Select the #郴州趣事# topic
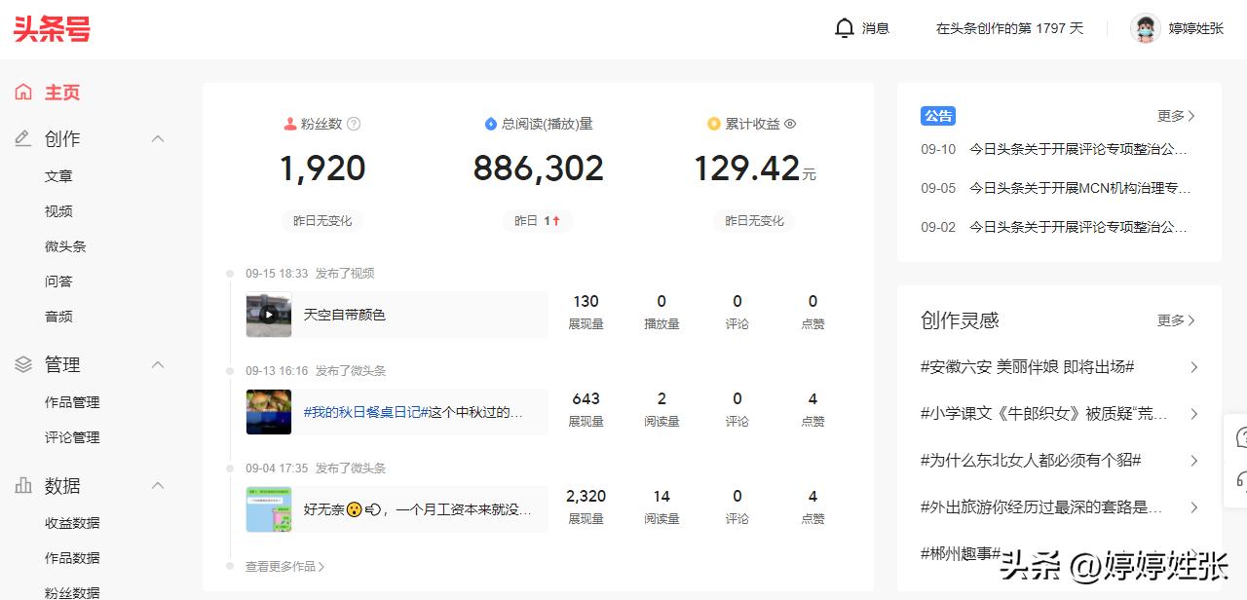Image resolution: width=1247 pixels, height=600 pixels. 961,553
